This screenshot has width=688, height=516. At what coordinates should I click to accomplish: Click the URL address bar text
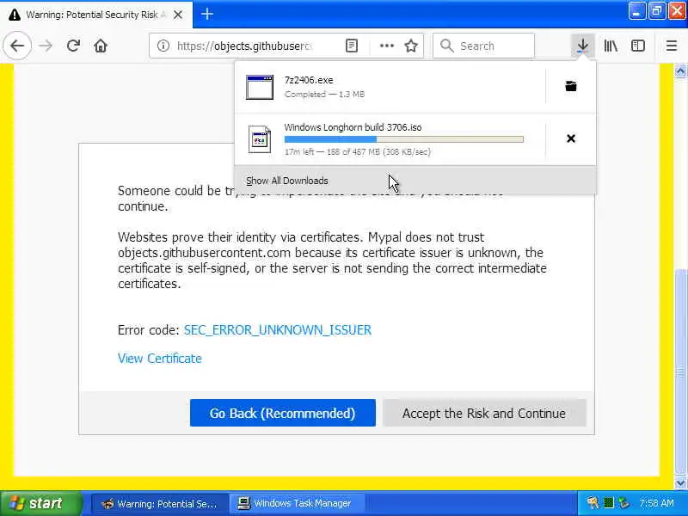244,46
